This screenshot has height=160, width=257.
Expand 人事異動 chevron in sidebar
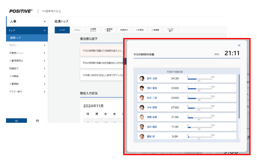click(45, 84)
